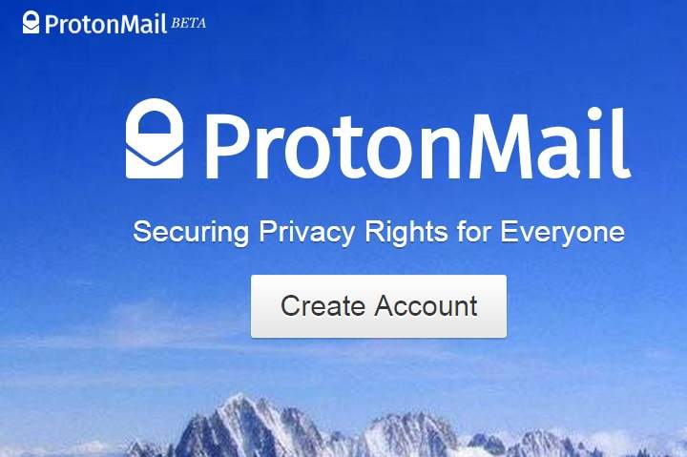Click the word "Privacy" in the tagline

coord(306,232)
